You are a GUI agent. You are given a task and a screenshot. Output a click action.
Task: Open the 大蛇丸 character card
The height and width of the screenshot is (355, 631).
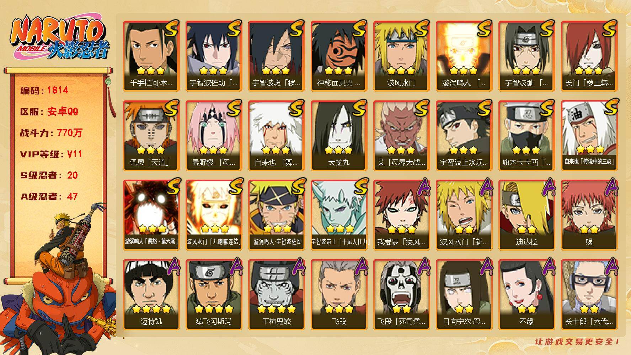[x=339, y=136]
